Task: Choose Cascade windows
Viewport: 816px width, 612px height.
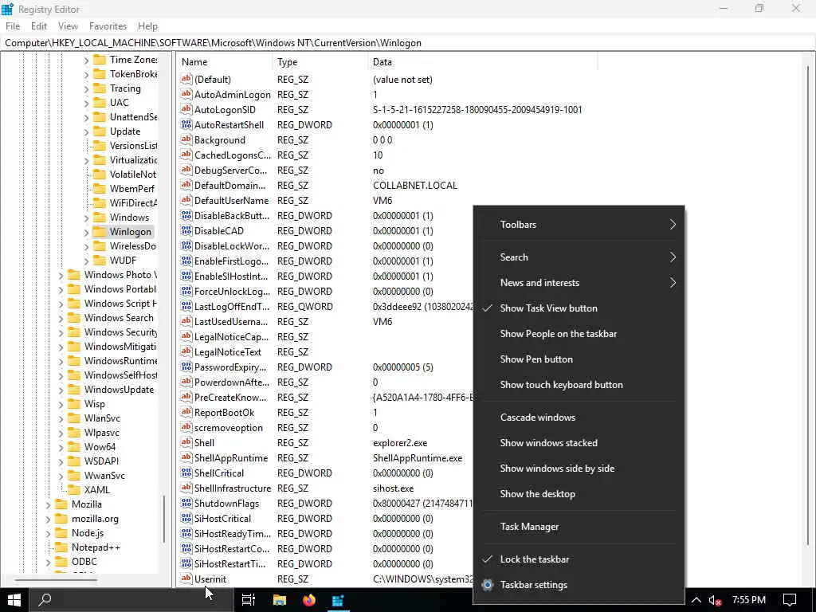Action: point(579,418)
